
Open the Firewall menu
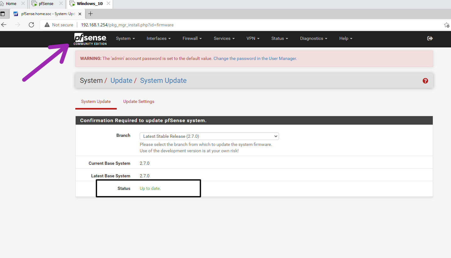pyautogui.click(x=192, y=38)
